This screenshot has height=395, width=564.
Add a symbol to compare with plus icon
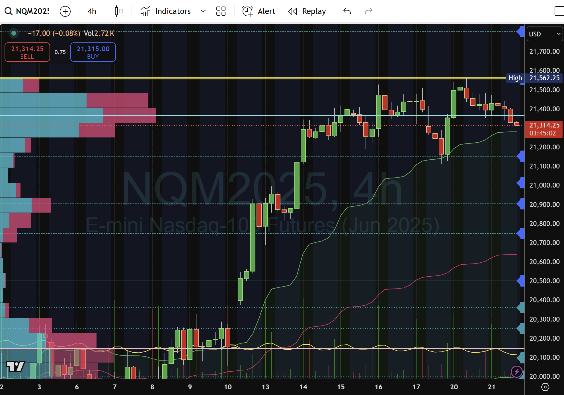65,11
